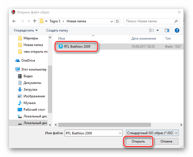Open the Музыка folder

[x=27, y=103]
